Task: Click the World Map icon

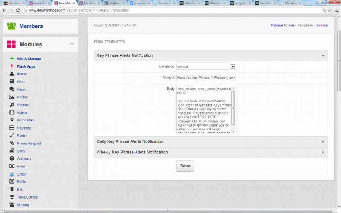Action: click(12, 120)
